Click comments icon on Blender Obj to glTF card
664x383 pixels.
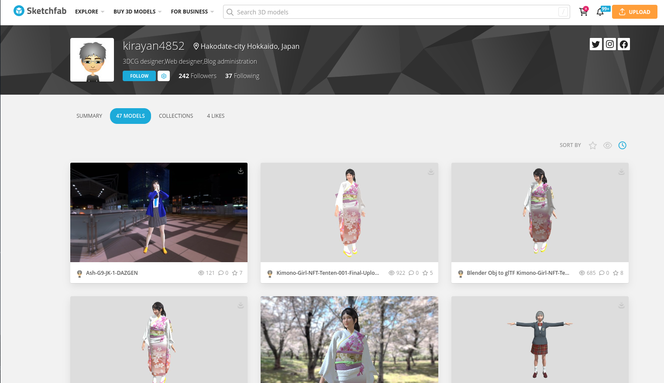[602, 273]
